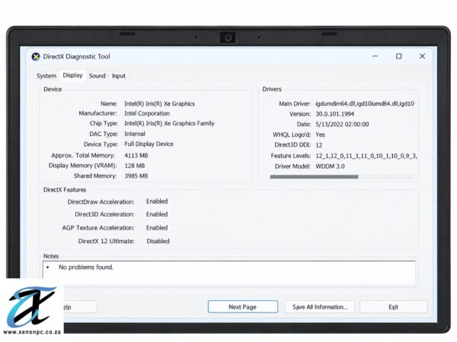Click the Manufacturer value Intel Corporation
Viewport: 457px width, 342px height.
[147, 113]
